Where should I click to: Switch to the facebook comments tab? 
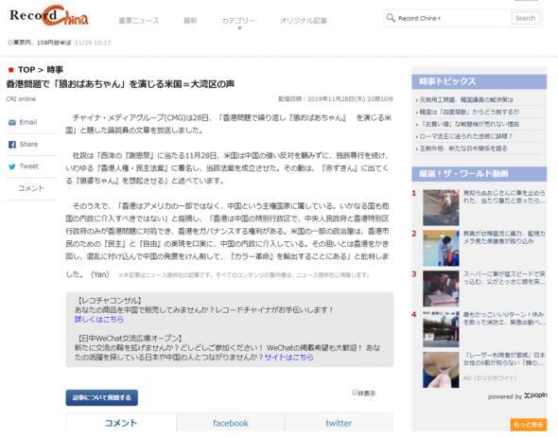pos(231,423)
